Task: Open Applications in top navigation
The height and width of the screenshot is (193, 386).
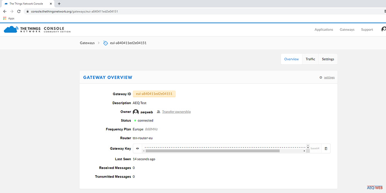Action: pos(324,30)
